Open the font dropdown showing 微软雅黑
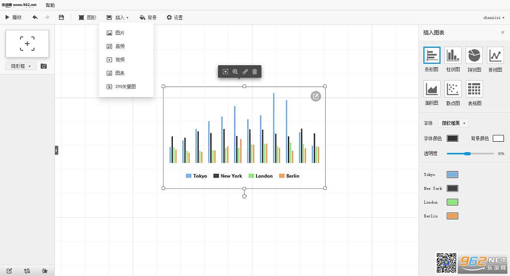Image resolution: width=510 pixels, height=276 pixels. click(x=453, y=123)
